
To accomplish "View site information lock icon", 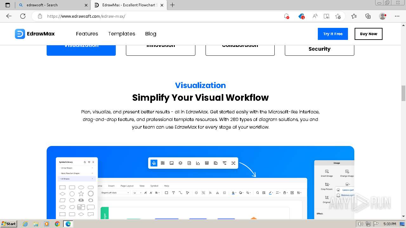I will (40, 16).
